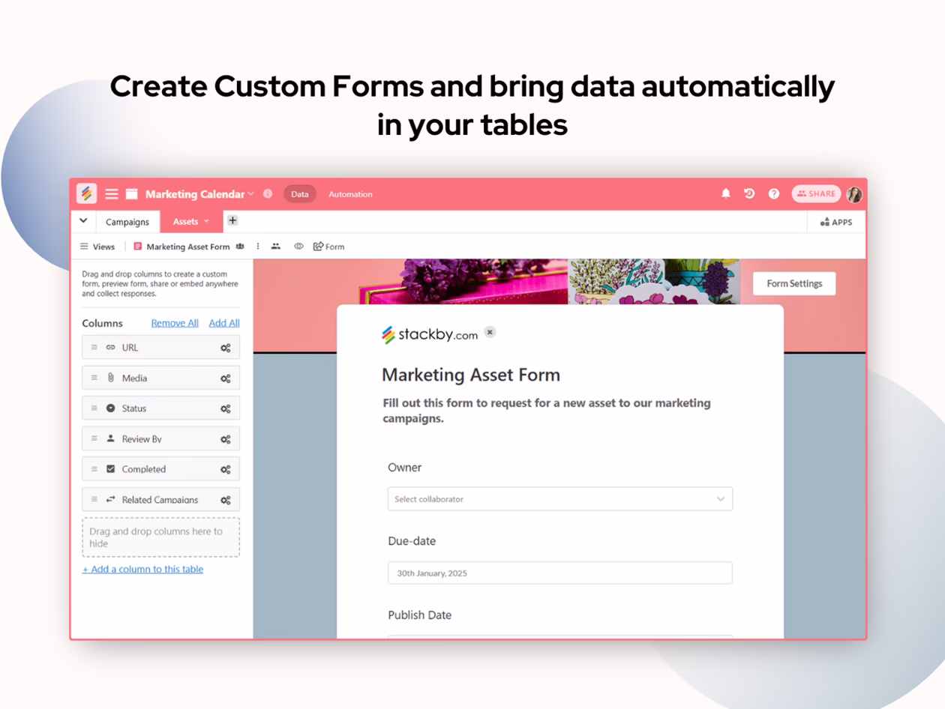The image size is (945, 709).
Task: Open settings gears for Status column
Action: click(x=225, y=408)
